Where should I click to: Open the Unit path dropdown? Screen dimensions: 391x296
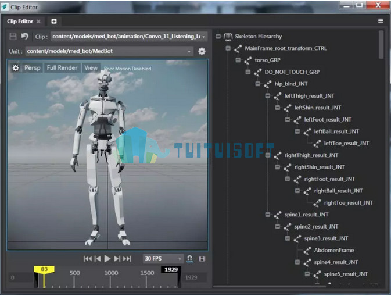click(x=109, y=51)
